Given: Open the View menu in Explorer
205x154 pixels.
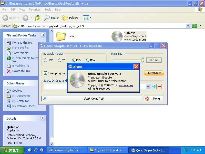Looking at the screenshot, I should pos(22,9).
